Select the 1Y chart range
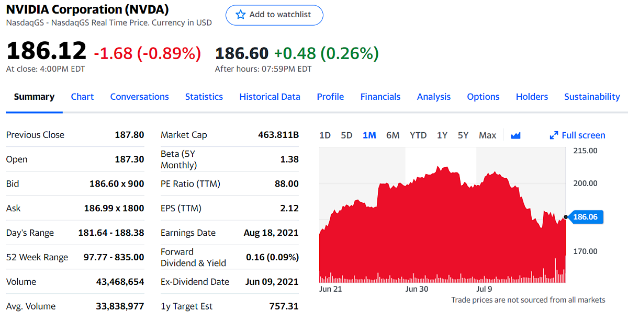The height and width of the screenshot is (322, 628). [x=442, y=135]
